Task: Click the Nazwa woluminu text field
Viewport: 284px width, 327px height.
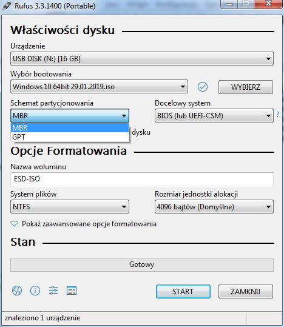Action: pyautogui.click(x=142, y=179)
